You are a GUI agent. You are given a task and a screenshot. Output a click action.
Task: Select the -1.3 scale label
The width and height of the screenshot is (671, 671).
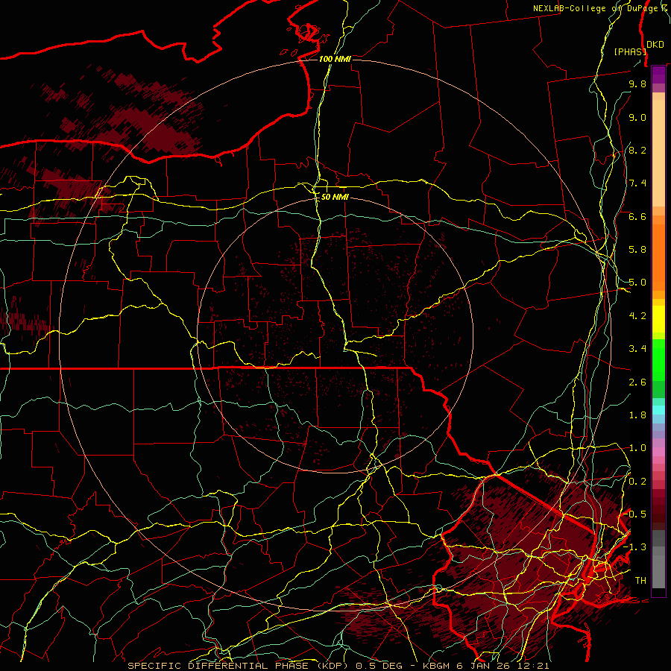[634, 547]
